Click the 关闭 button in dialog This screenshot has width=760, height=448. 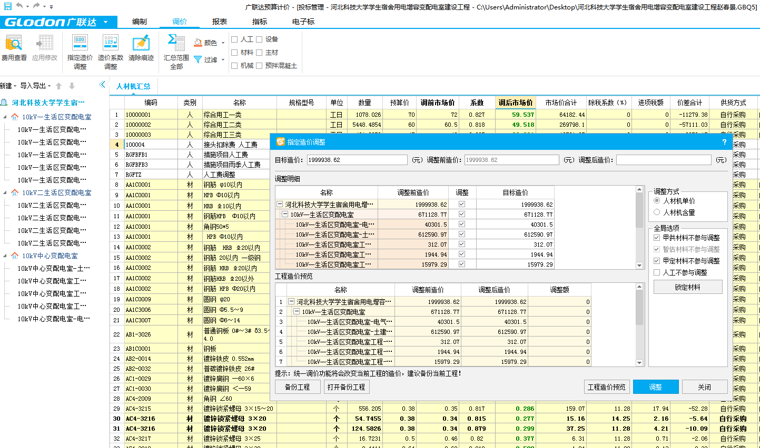click(705, 387)
